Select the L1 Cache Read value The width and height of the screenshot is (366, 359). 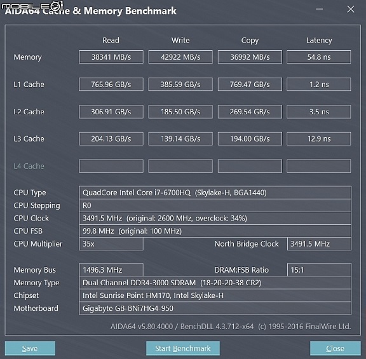click(x=111, y=84)
